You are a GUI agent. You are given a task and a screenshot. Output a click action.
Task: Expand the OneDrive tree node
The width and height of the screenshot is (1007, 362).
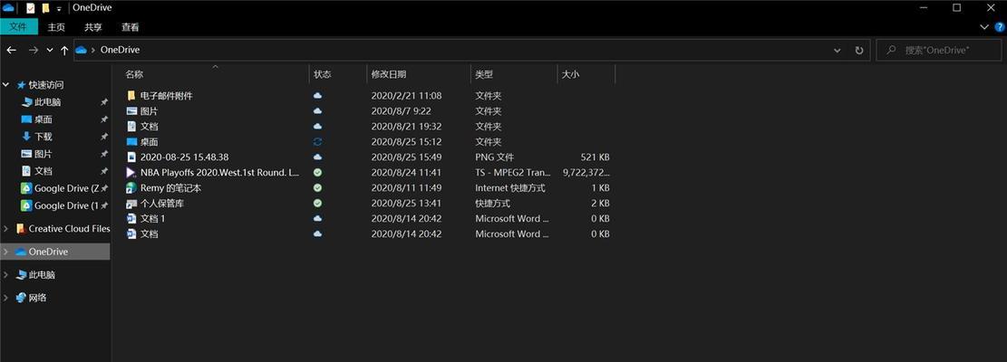click(6, 252)
